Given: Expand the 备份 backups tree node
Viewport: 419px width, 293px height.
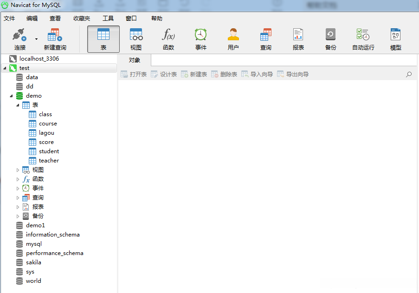Looking at the screenshot, I should tap(18, 216).
